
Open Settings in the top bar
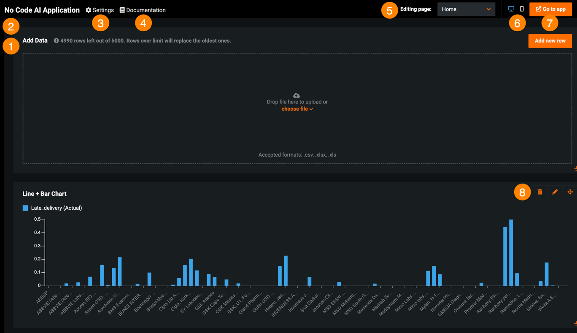click(100, 10)
